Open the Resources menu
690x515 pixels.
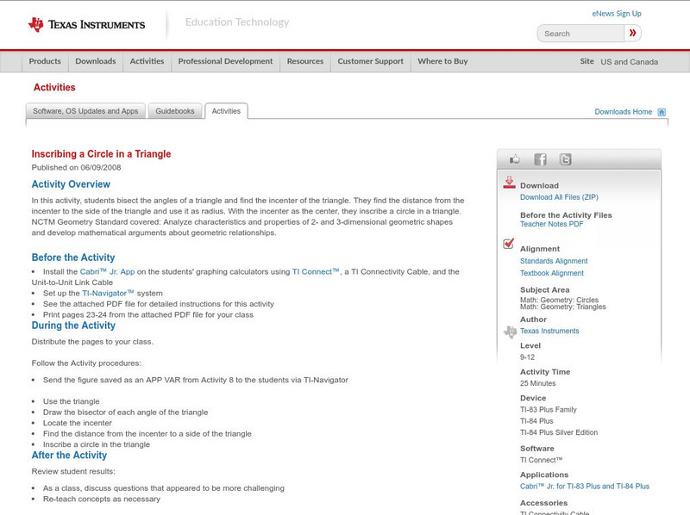coord(305,61)
